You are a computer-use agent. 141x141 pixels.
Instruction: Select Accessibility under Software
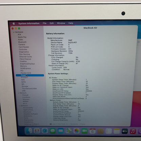click(x=28, y=108)
